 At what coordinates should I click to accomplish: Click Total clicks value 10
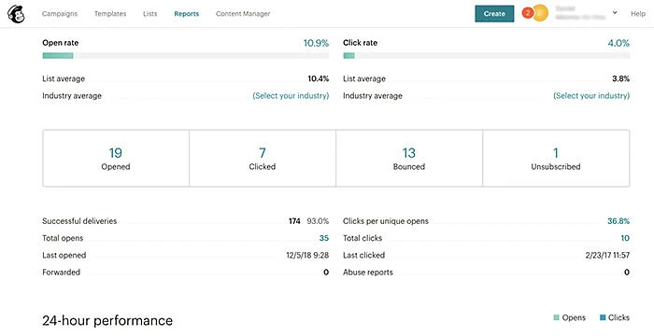(x=625, y=238)
